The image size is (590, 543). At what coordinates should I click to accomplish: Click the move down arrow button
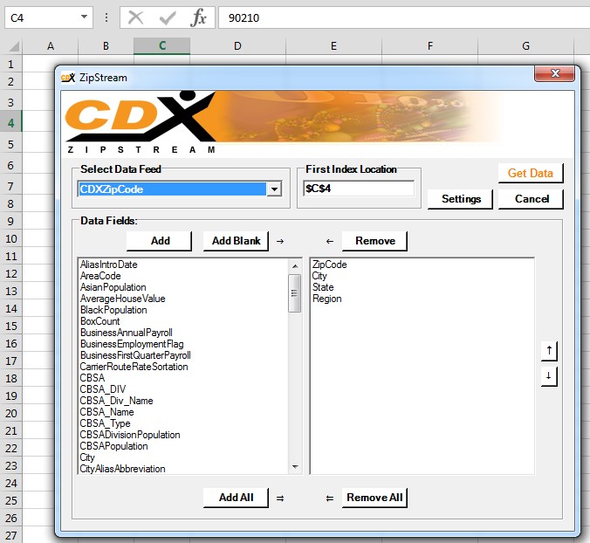(x=549, y=376)
